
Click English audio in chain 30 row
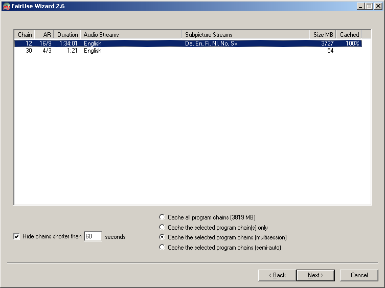[93, 51]
